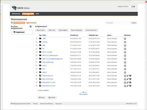The image size is (147, 110).
Task: Edit AWG_WS201112_v09 with the pencil icon
Action: (128, 82)
